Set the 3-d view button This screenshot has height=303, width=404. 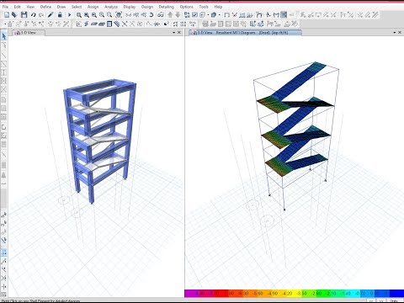129,15
